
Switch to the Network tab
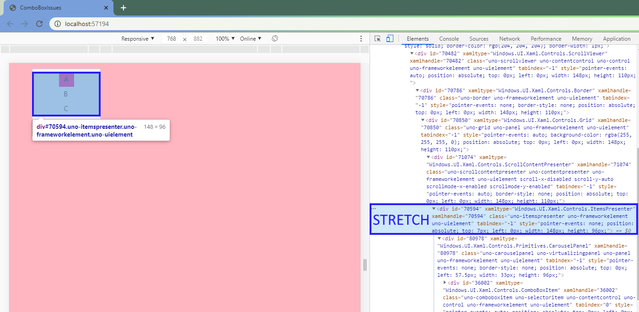pos(510,39)
